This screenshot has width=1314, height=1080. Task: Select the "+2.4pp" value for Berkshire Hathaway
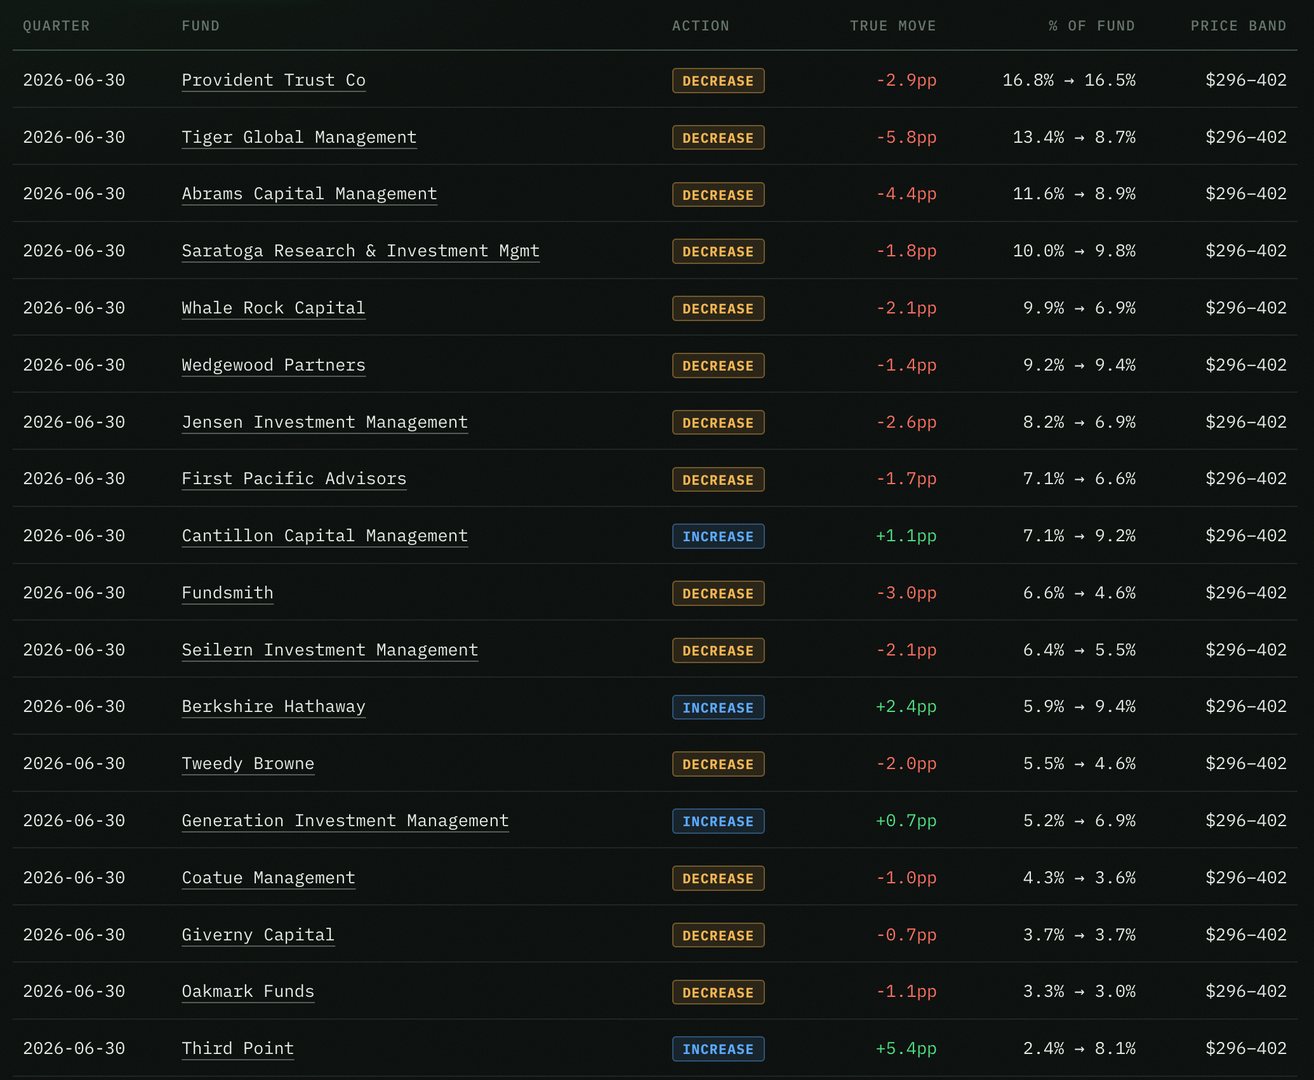pos(906,707)
